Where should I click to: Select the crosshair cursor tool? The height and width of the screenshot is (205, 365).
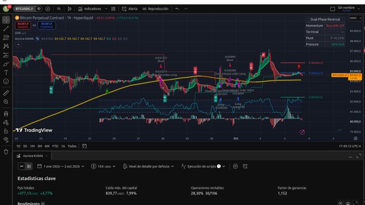pyautogui.click(x=6, y=20)
